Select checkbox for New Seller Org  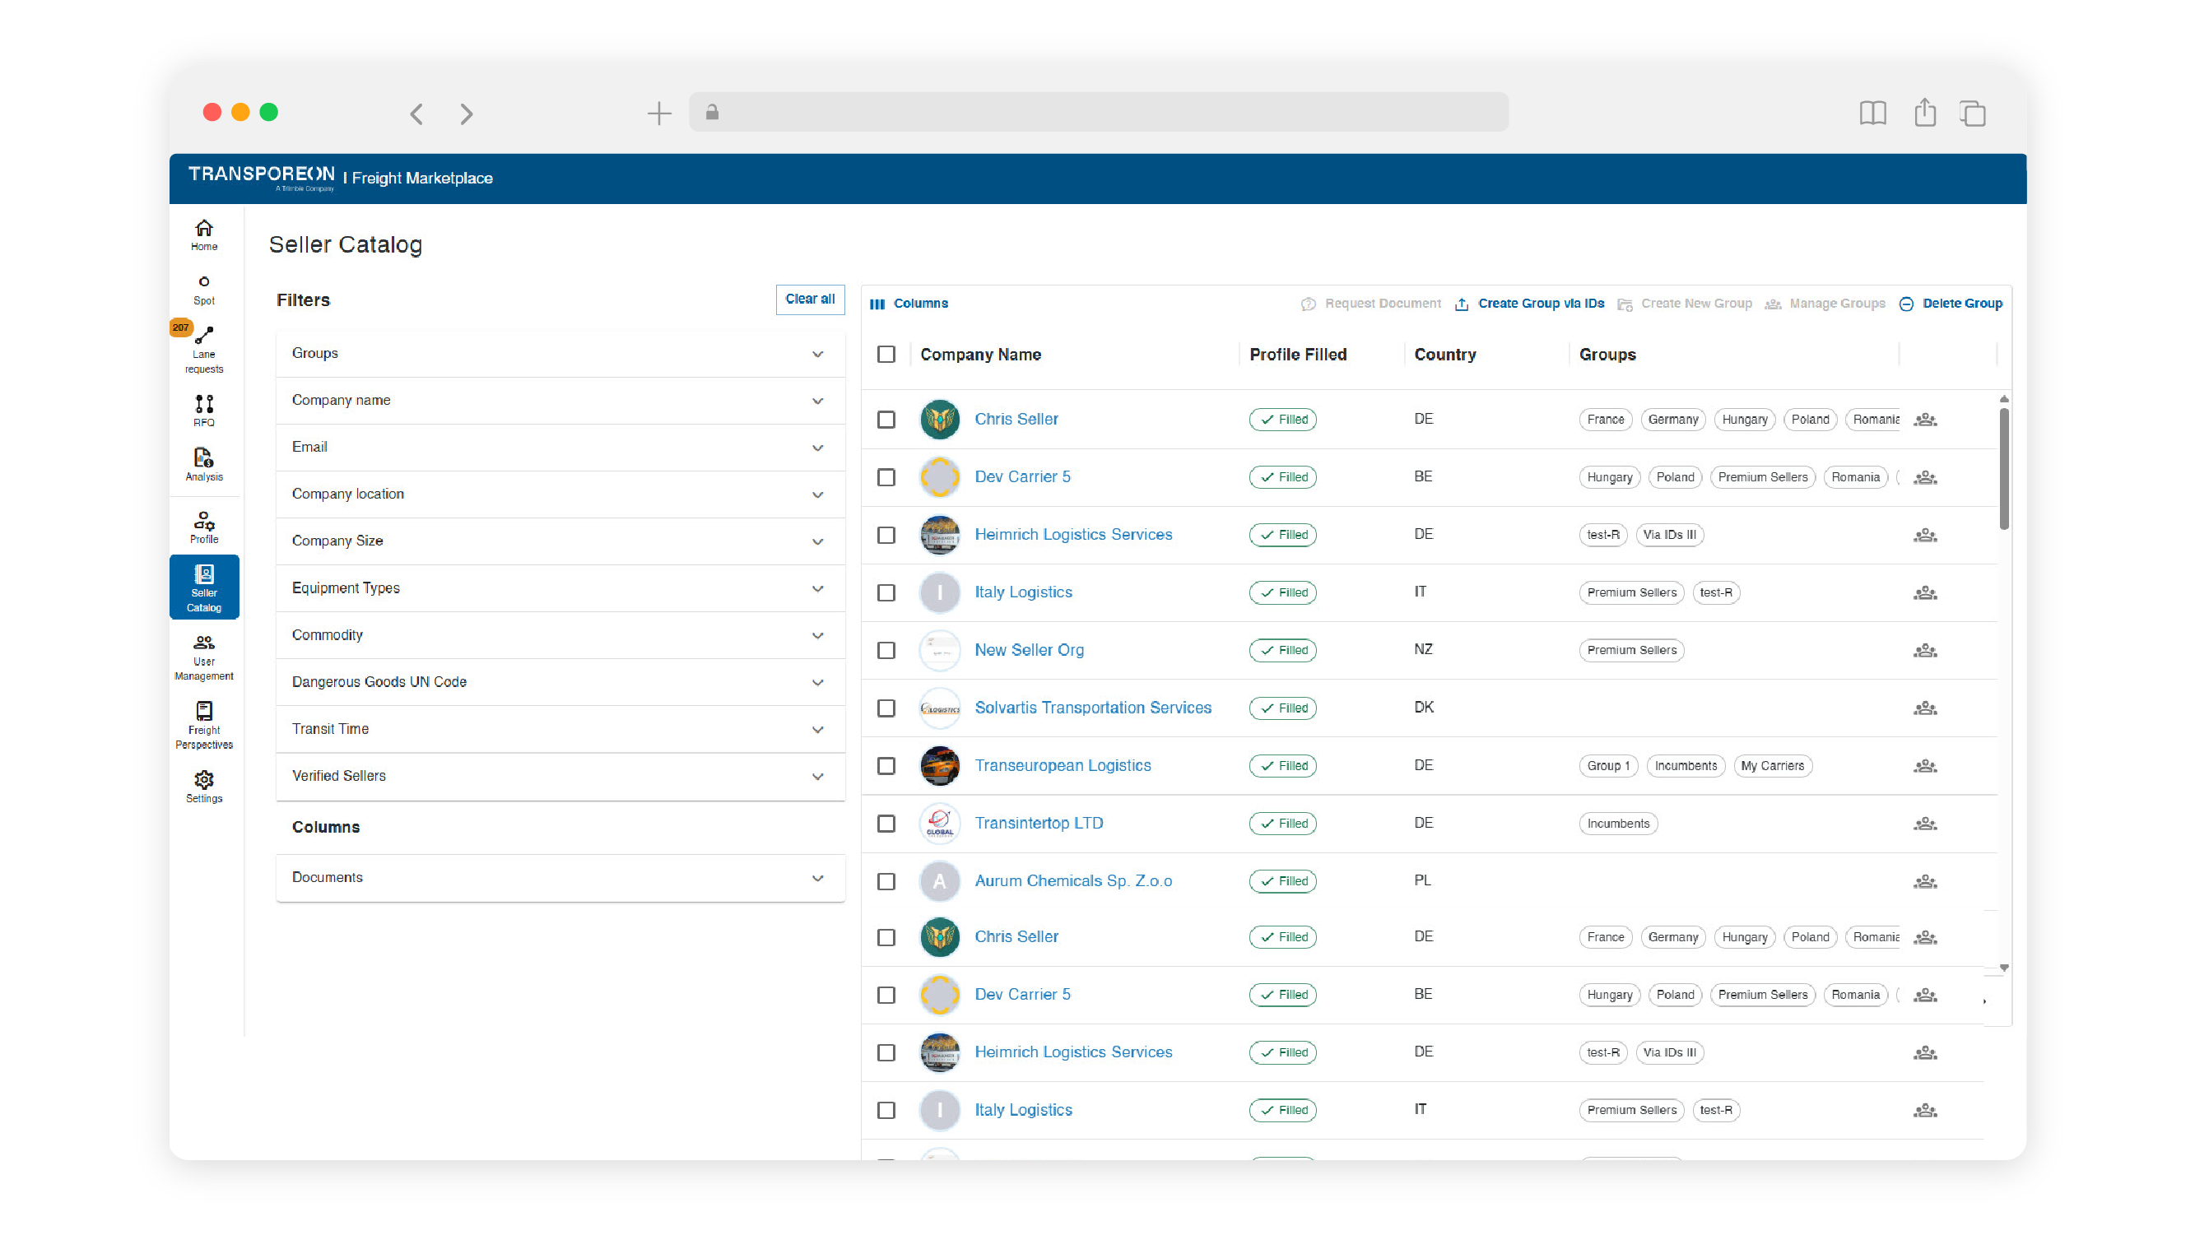[x=886, y=650]
